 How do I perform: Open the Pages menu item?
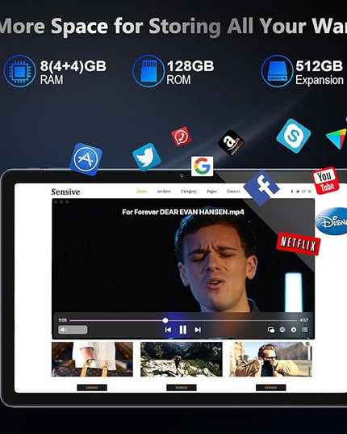211,192
